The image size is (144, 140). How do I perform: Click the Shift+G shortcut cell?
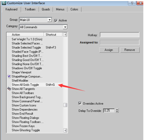click(x=50, y=85)
